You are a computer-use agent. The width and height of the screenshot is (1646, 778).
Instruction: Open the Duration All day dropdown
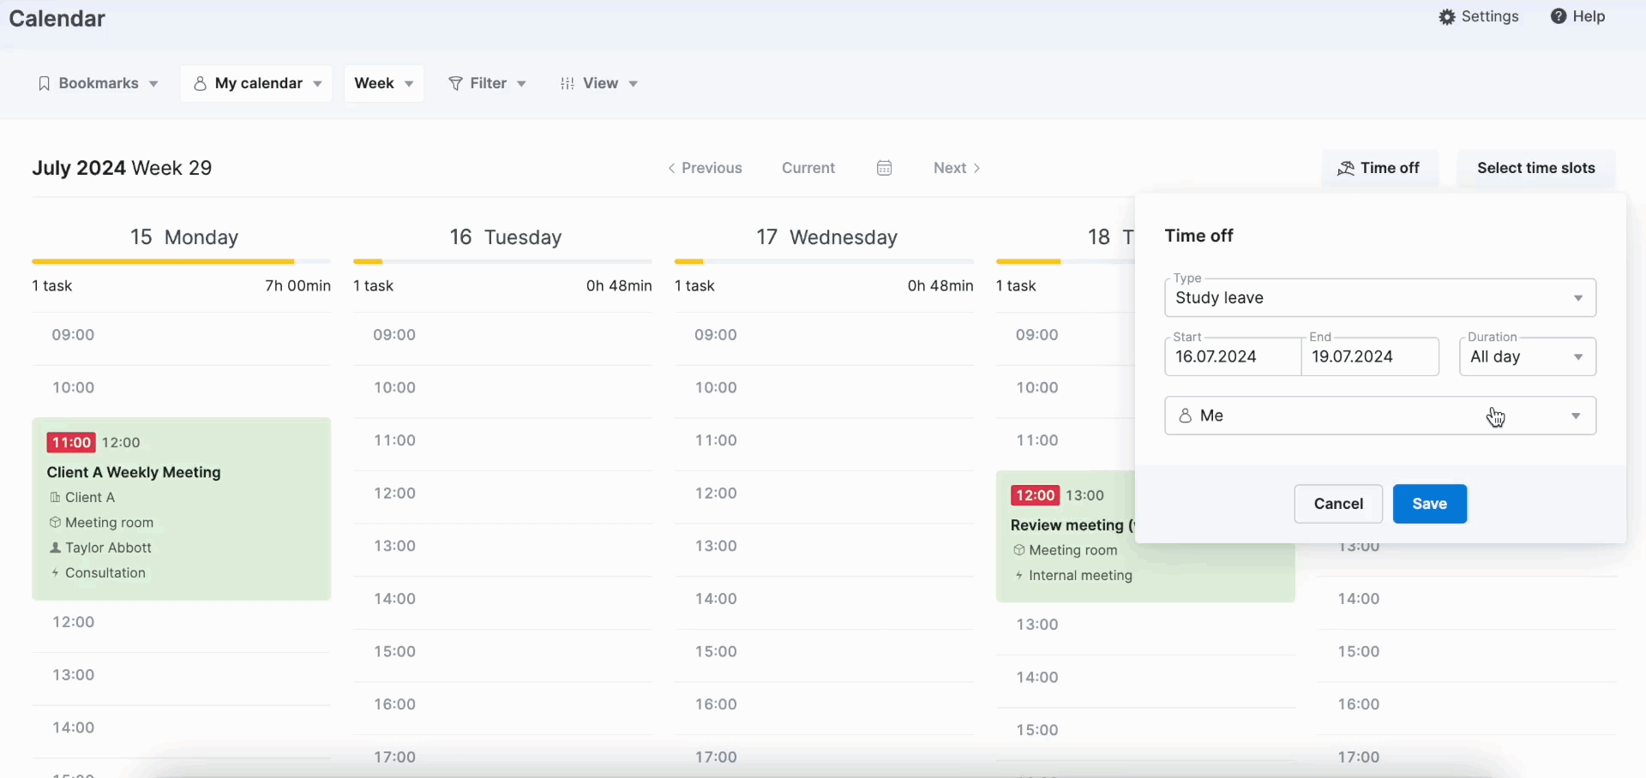pos(1528,357)
